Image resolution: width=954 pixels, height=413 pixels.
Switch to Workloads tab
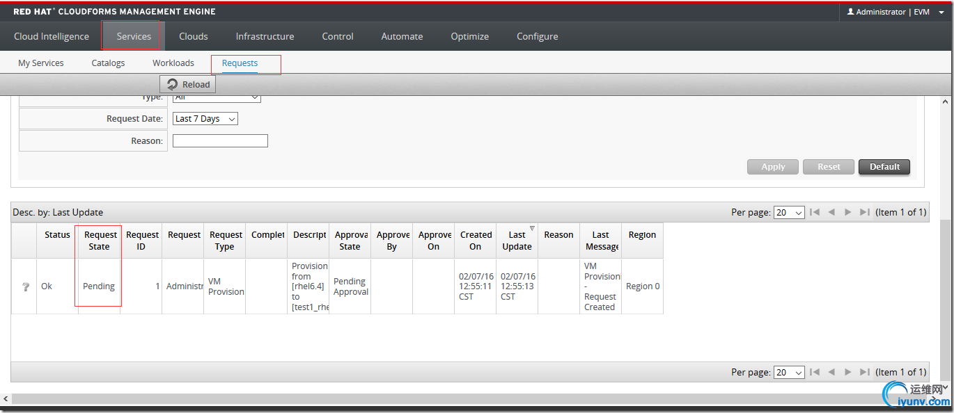click(173, 63)
